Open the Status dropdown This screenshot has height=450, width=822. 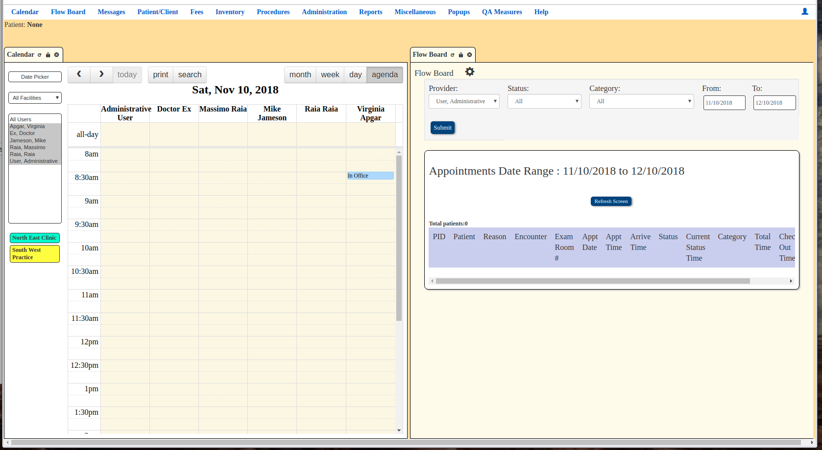[x=544, y=101]
